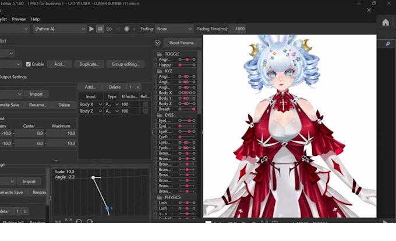Click Rename... beside Overwrite Save

point(38,105)
